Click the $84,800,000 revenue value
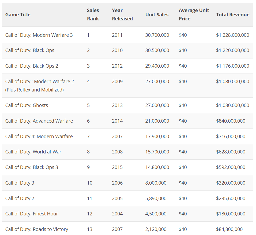Screen dimensions: 256x235 pos(229,229)
